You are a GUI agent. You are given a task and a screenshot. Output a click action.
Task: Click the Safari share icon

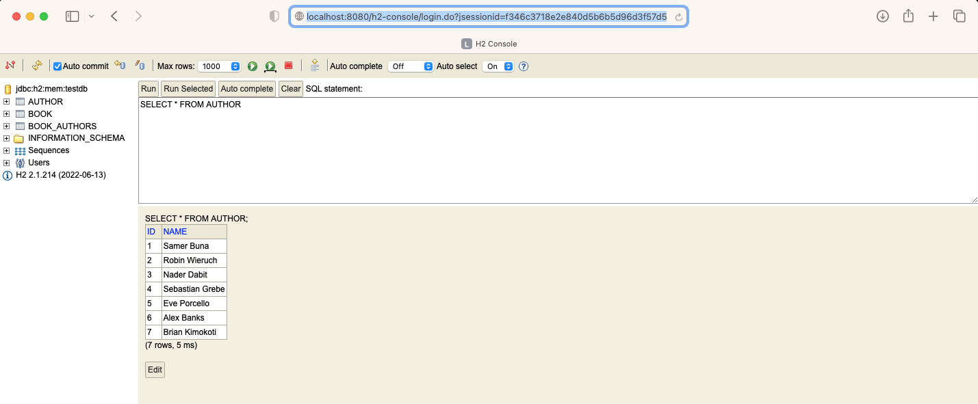(908, 16)
